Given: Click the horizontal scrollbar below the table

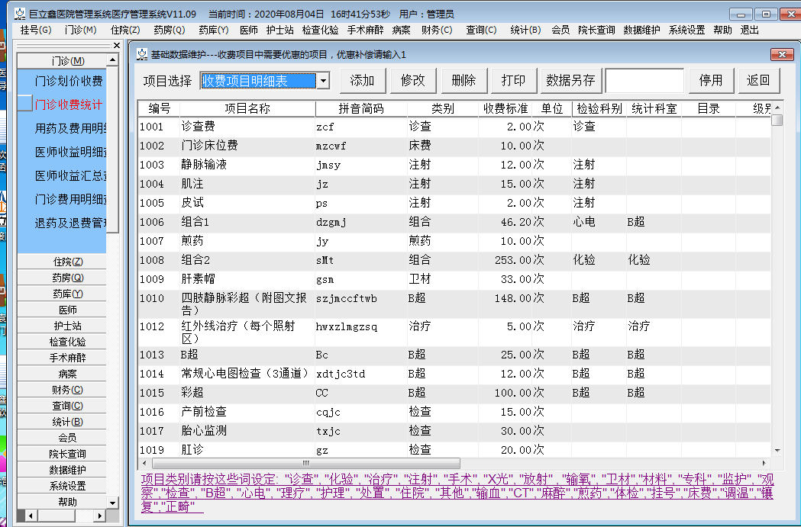Looking at the screenshot, I should pos(305,463).
